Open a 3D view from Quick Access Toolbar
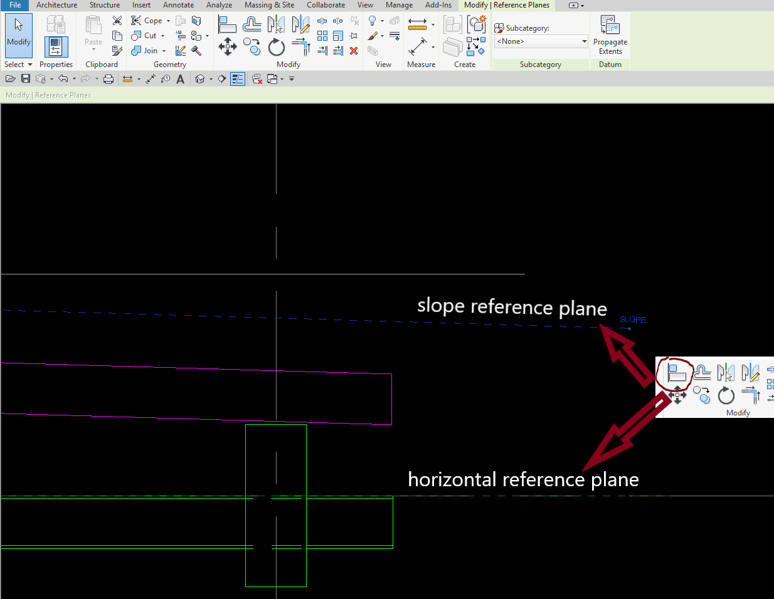The height and width of the screenshot is (599, 774). click(x=201, y=78)
